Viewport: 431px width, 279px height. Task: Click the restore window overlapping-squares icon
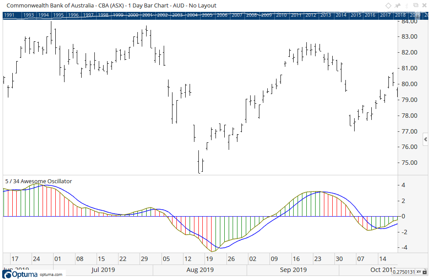[416, 5]
